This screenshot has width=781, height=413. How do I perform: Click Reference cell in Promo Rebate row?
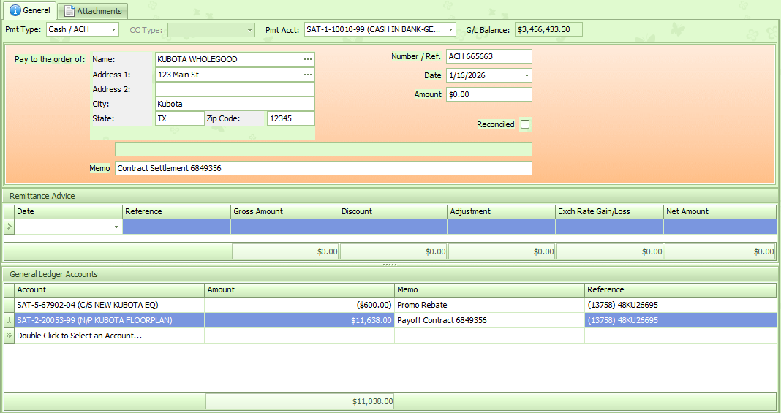pos(680,305)
